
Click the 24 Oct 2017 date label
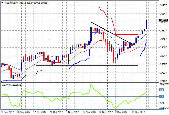56,112
